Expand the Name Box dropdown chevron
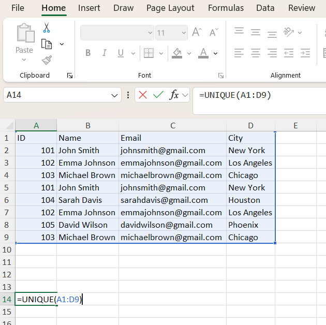326x325 pixels. 114,95
